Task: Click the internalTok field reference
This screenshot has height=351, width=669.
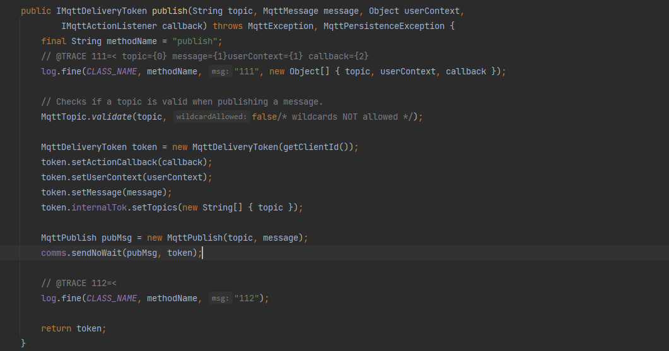Action: (x=99, y=208)
